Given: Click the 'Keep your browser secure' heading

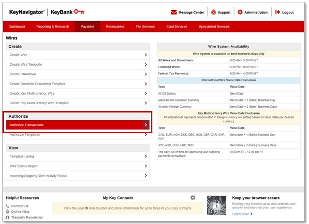Looking at the screenshot, I should (256, 198).
